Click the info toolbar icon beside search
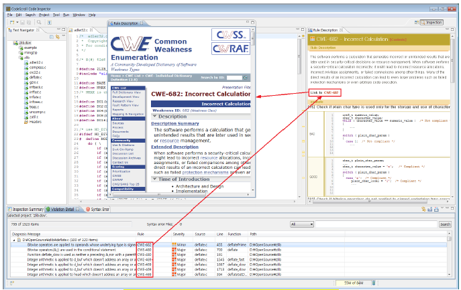 point(50,22)
